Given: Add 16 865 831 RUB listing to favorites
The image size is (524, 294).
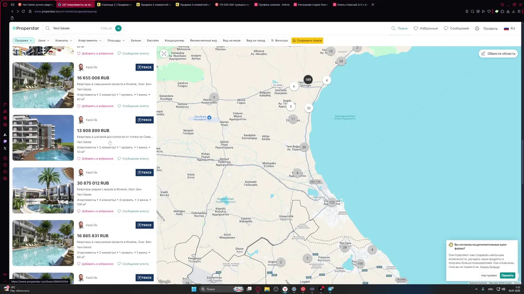Looking at the screenshot, I should 95,264.
